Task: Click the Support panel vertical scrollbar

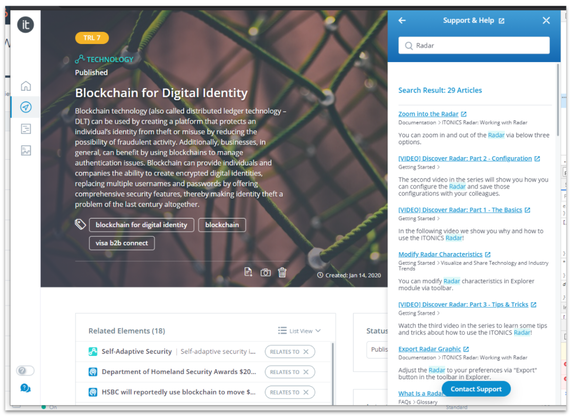Action: point(558,100)
